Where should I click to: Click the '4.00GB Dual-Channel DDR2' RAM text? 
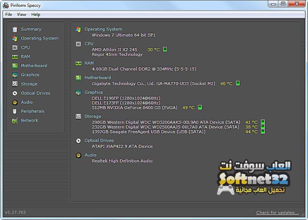[x=144, y=69]
